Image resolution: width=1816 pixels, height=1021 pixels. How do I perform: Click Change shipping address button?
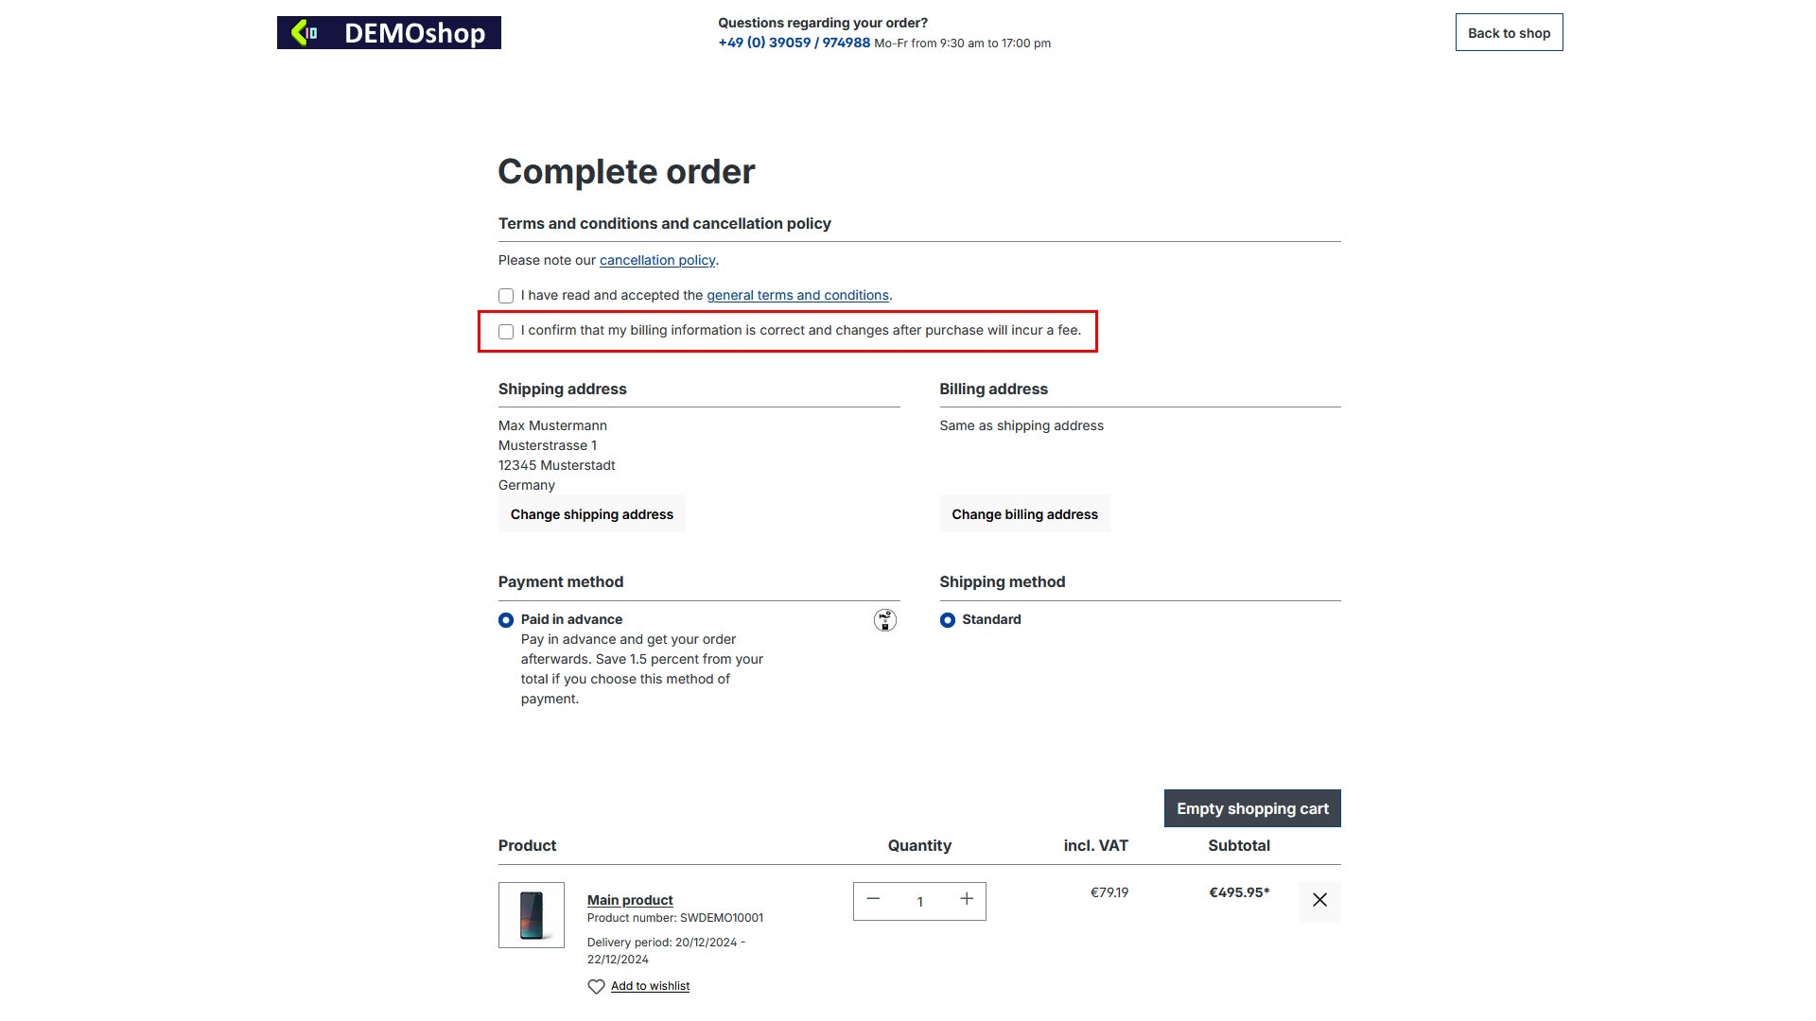591,513
